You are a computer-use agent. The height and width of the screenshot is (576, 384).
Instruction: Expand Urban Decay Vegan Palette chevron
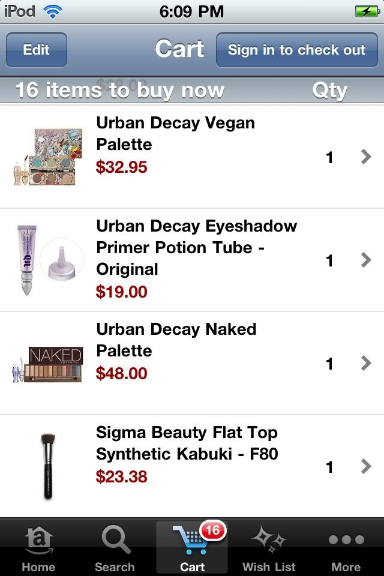click(x=365, y=157)
